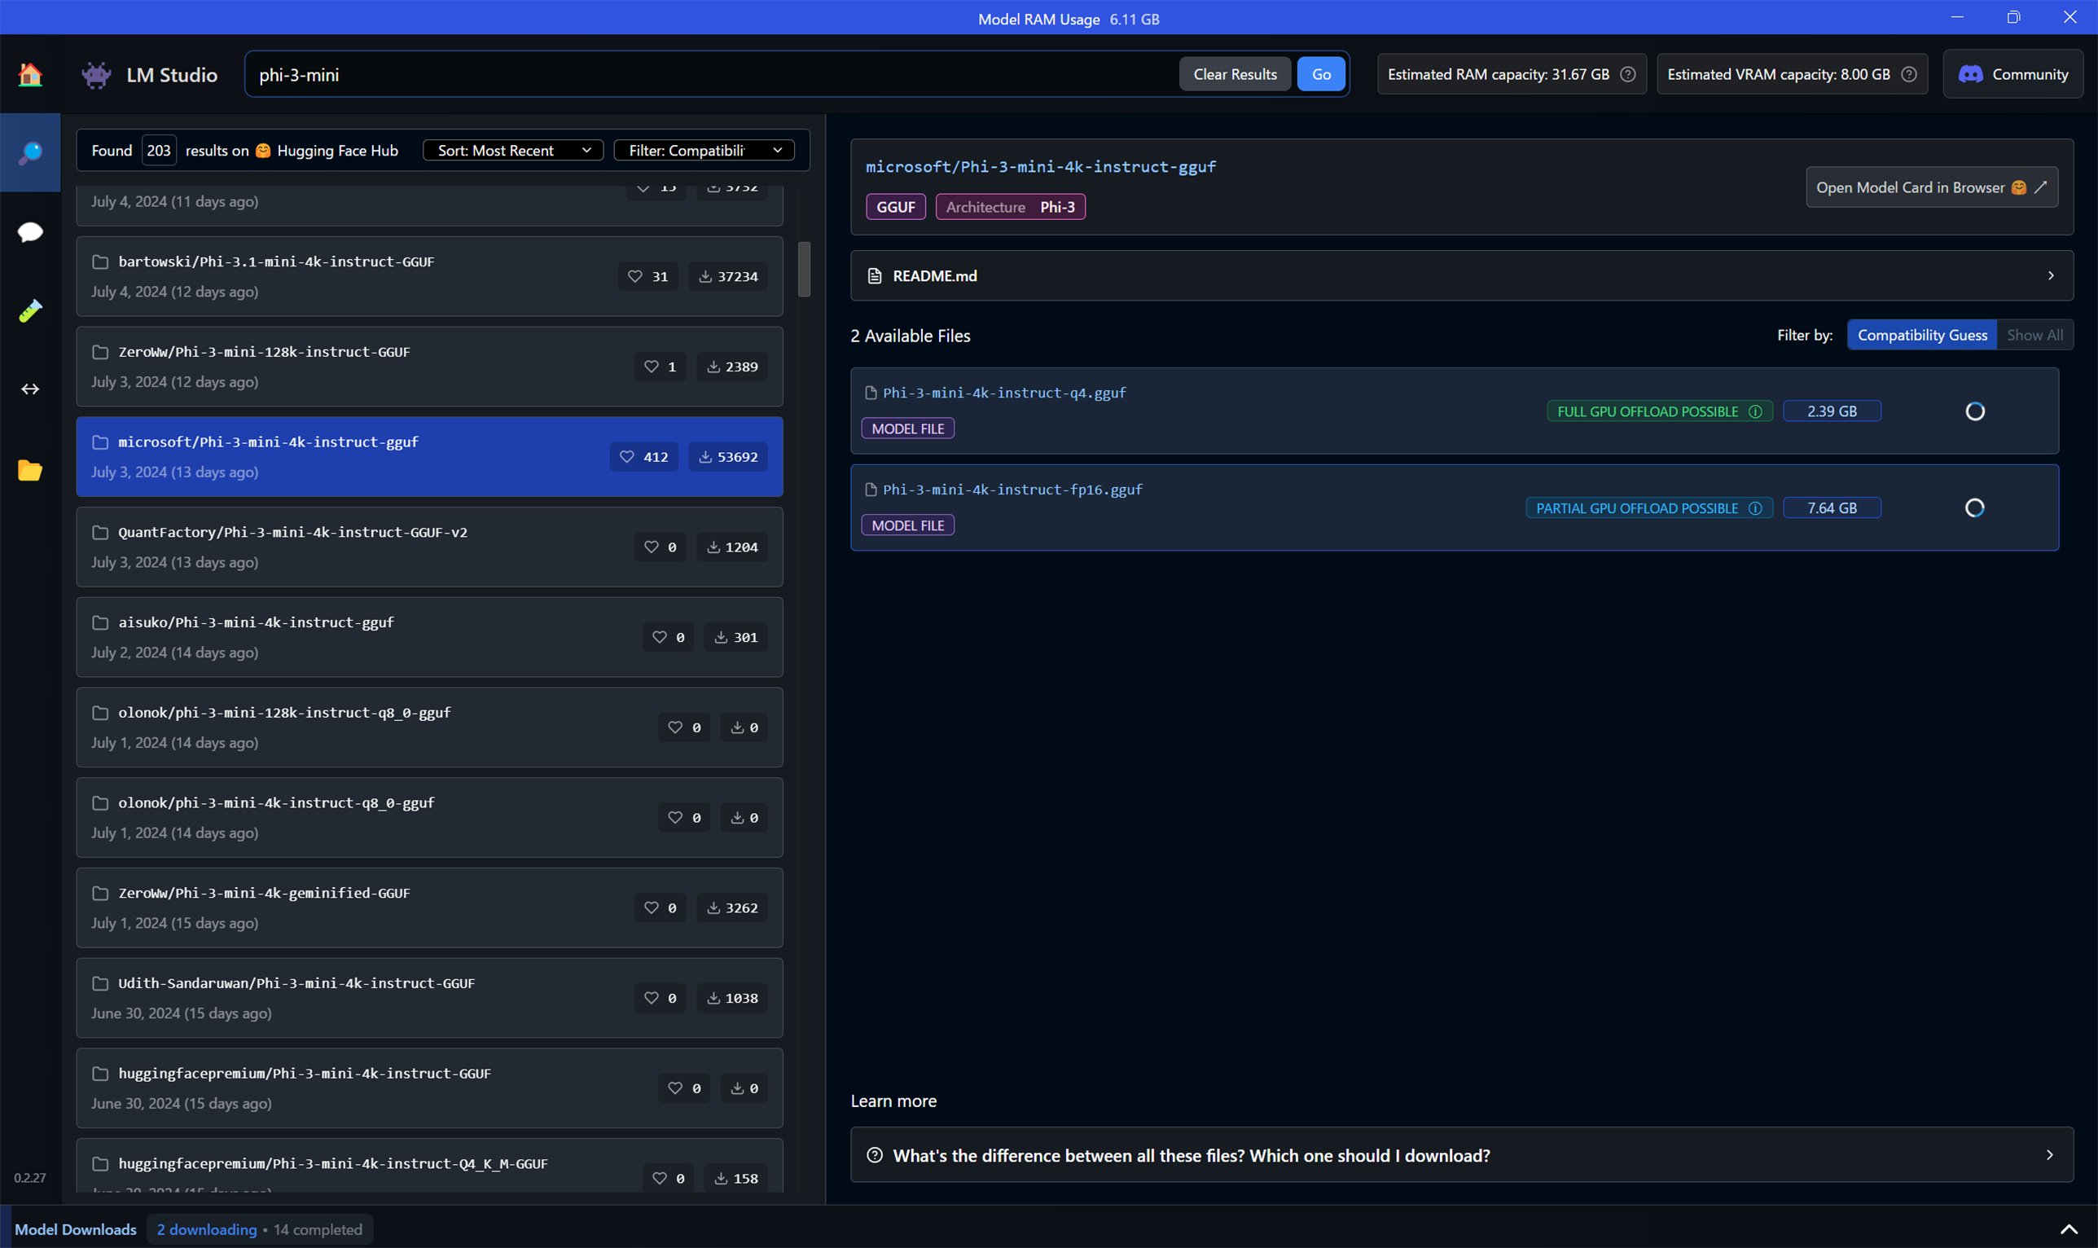Screen dimensions: 2098x1248
Task: Open the Local Server arrows icon
Action: point(30,389)
